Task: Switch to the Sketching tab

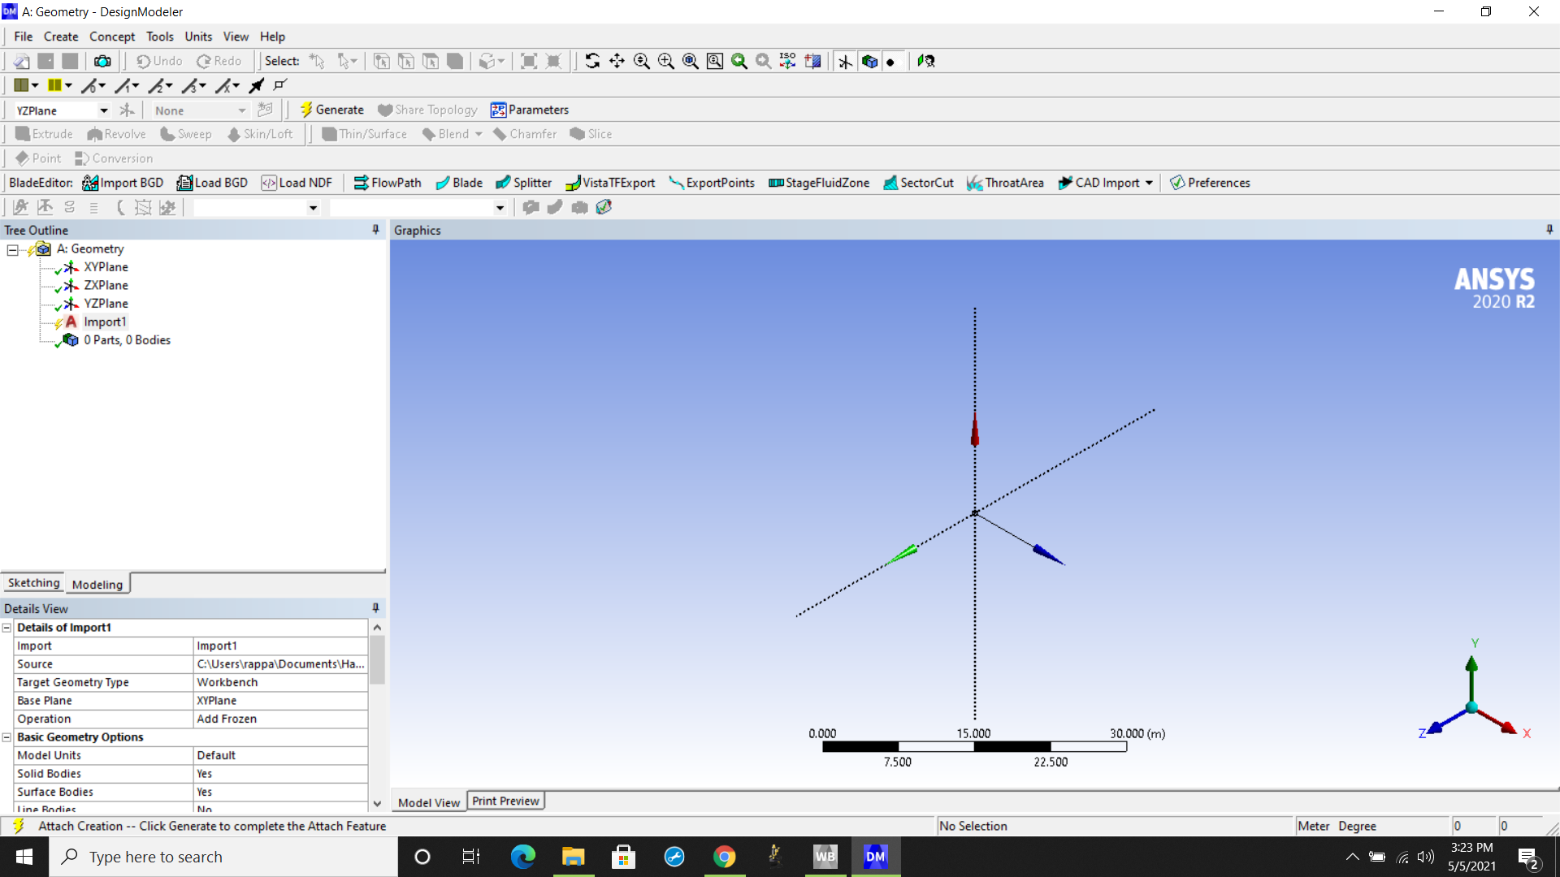Action: coord(33,583)
